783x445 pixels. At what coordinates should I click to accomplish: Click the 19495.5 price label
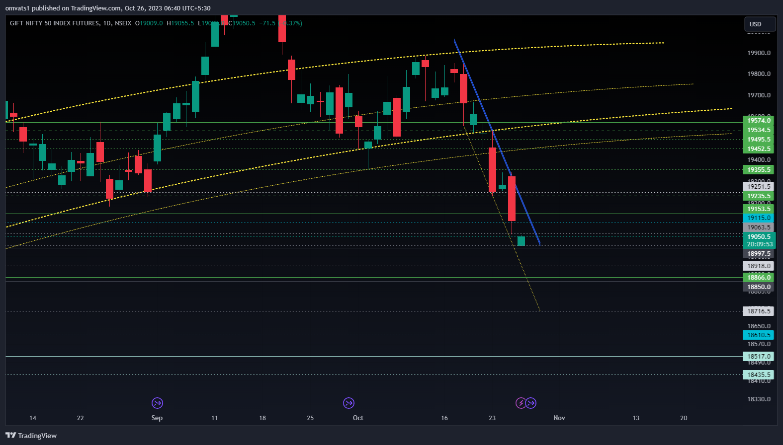pos(759,140)
